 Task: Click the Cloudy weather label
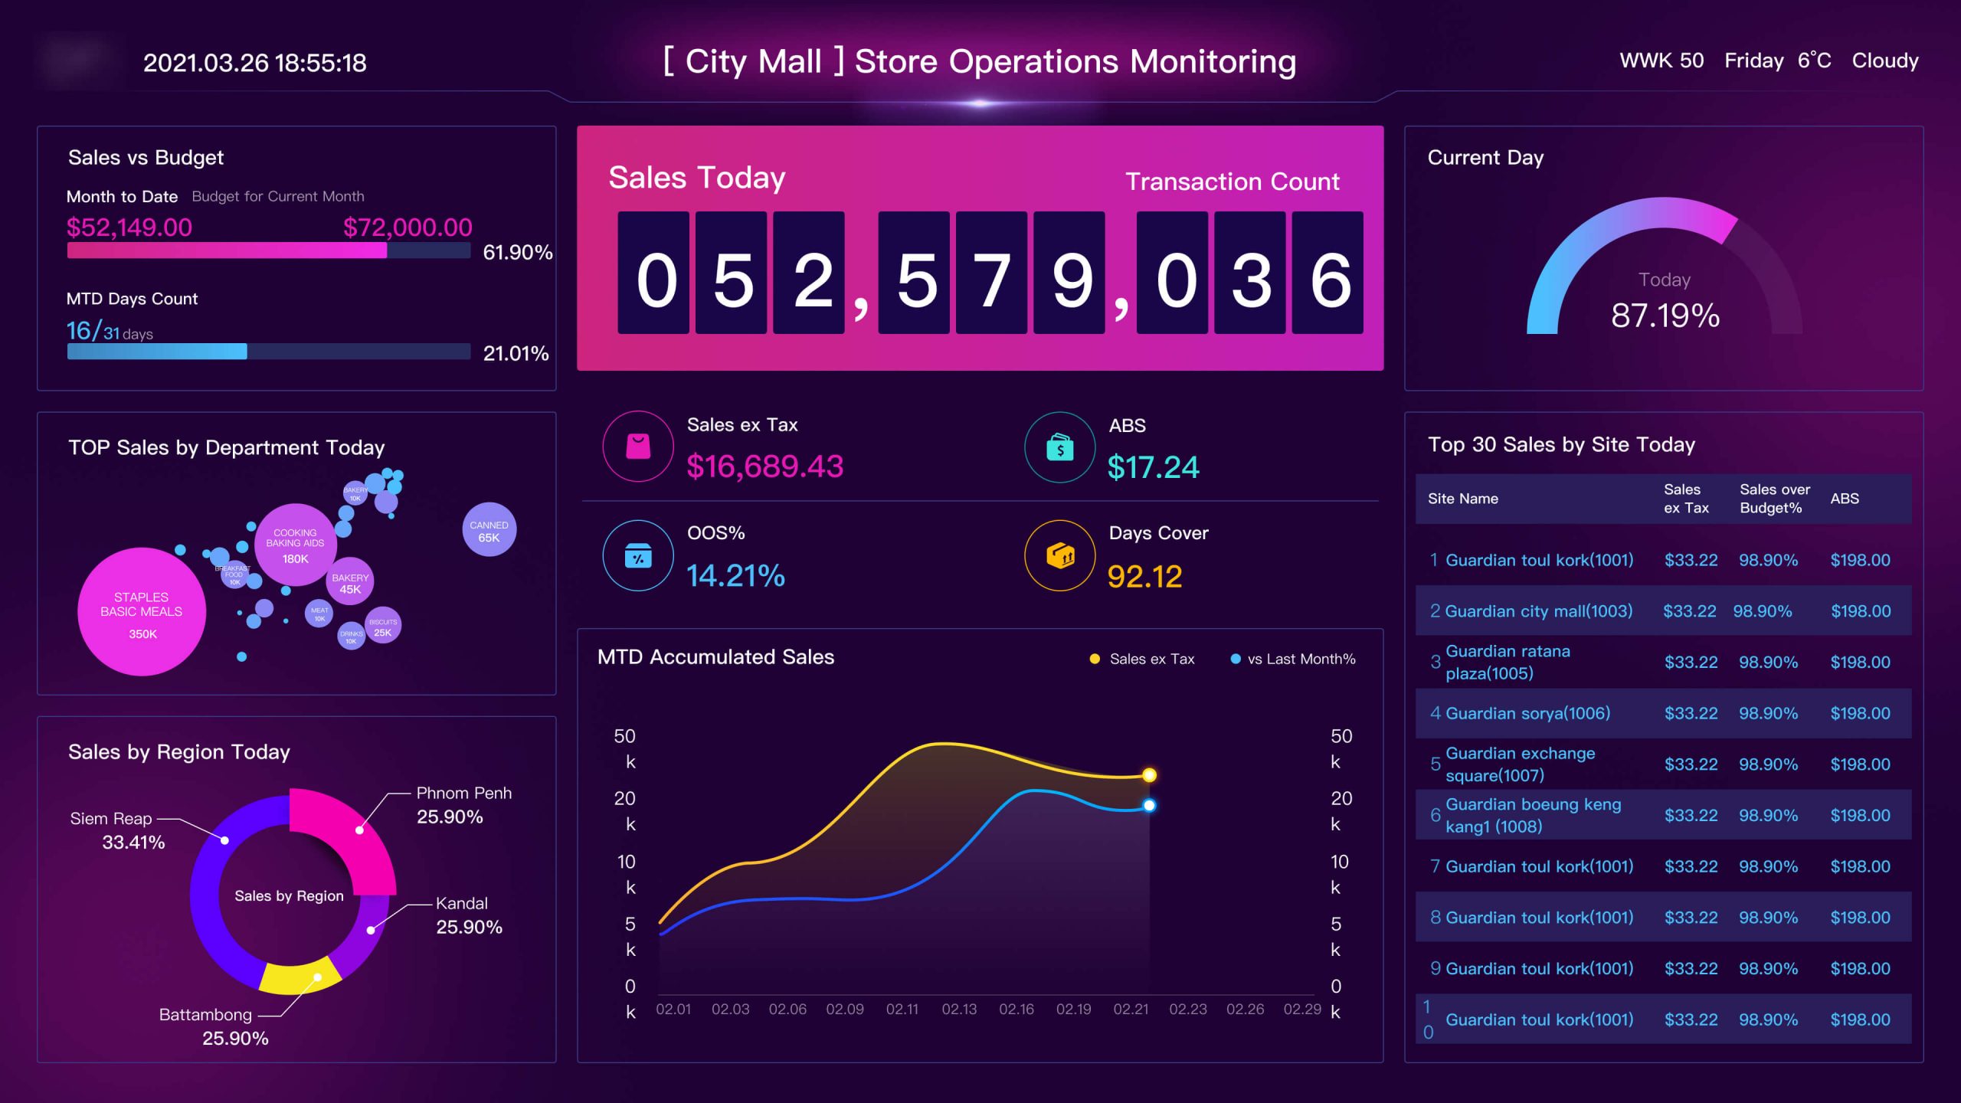point(1885,61)
